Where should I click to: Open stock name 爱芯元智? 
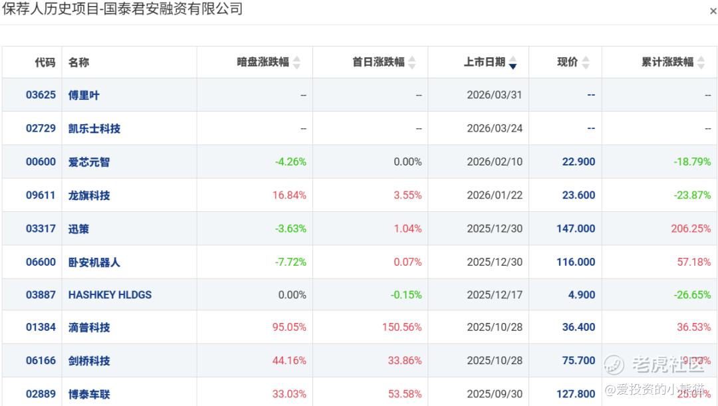(x=89, y=162)
